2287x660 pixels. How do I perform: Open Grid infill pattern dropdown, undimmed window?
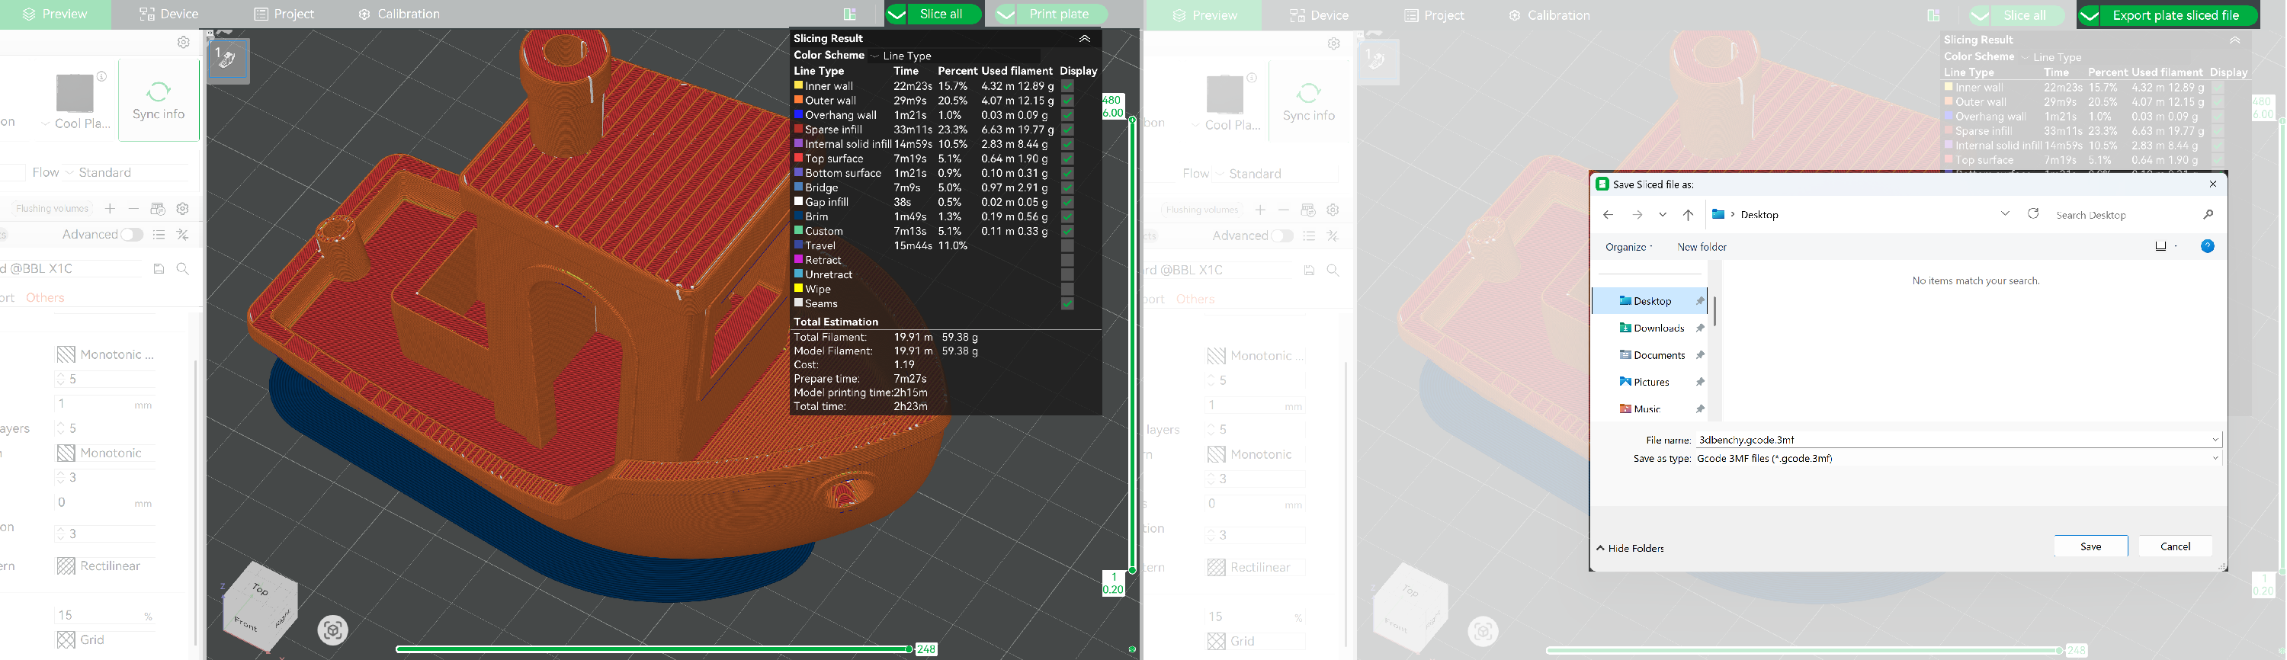click(x=107, y=639)
